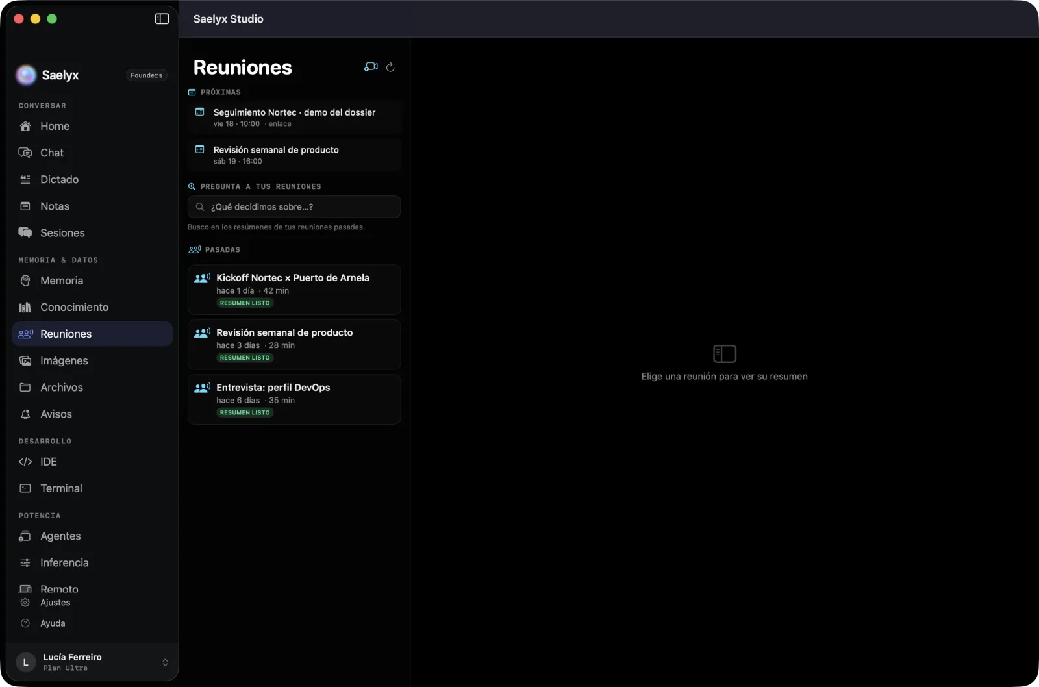Select past Revisión semanal de producto, 28 min

pyautogui.click(x=294, y=344)
